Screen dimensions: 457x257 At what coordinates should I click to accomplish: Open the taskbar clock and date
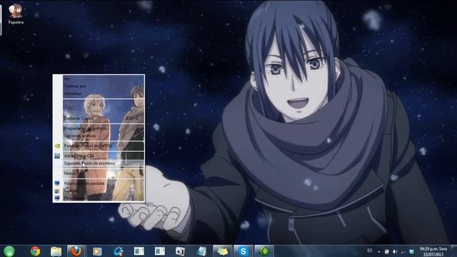433,251
